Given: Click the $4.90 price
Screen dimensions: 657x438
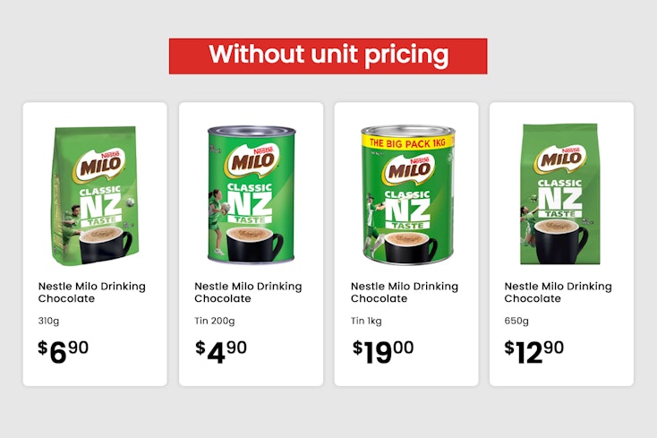Looking at the screenshot, I should 221,351.
